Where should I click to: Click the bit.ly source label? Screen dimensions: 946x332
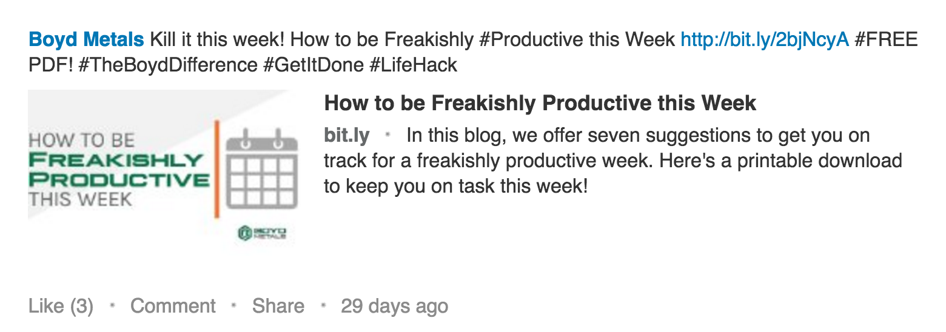click(347, 136)
